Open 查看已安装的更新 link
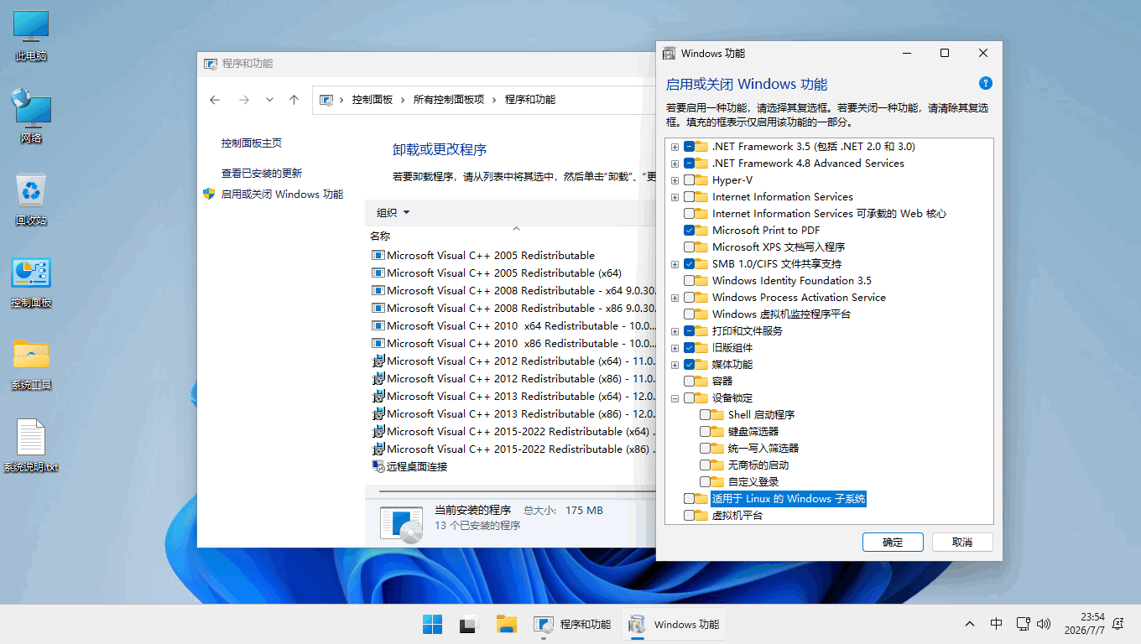The height and width of the screenshot is (644, 1141). click(x=262, y=174)
